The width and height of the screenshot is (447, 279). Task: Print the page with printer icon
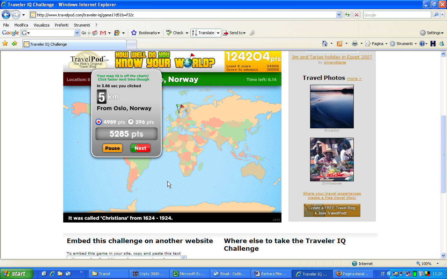(355, 44)
